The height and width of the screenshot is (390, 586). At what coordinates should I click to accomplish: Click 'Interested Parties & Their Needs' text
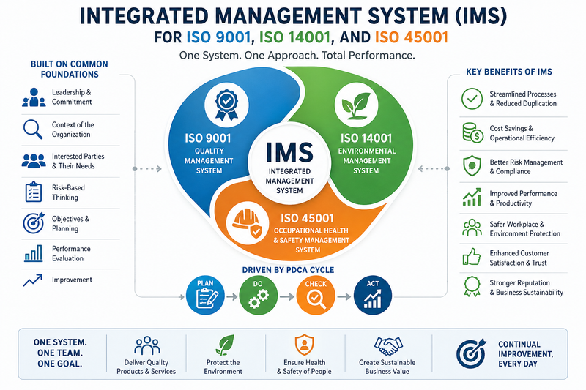78,161
